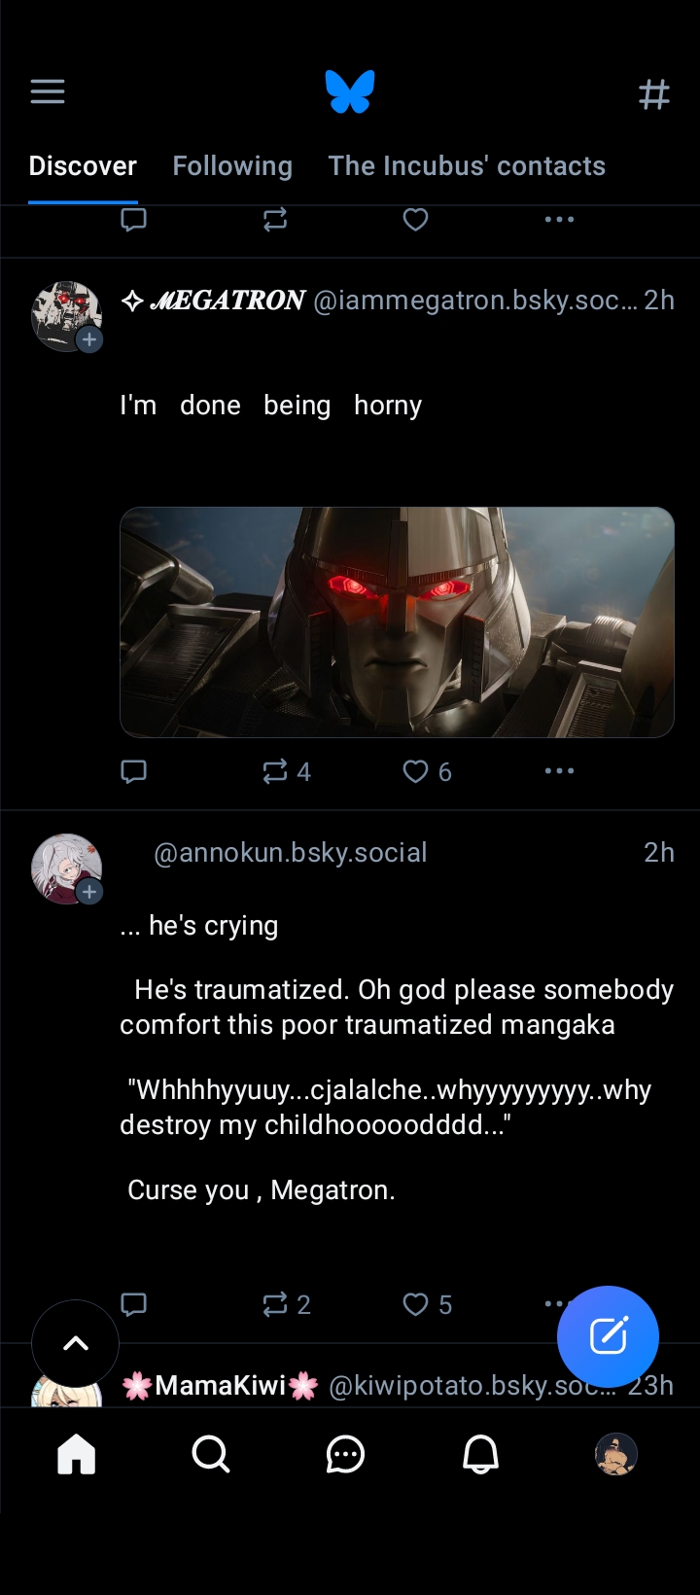
Task: Like annokun's post
Action: 416,1304
